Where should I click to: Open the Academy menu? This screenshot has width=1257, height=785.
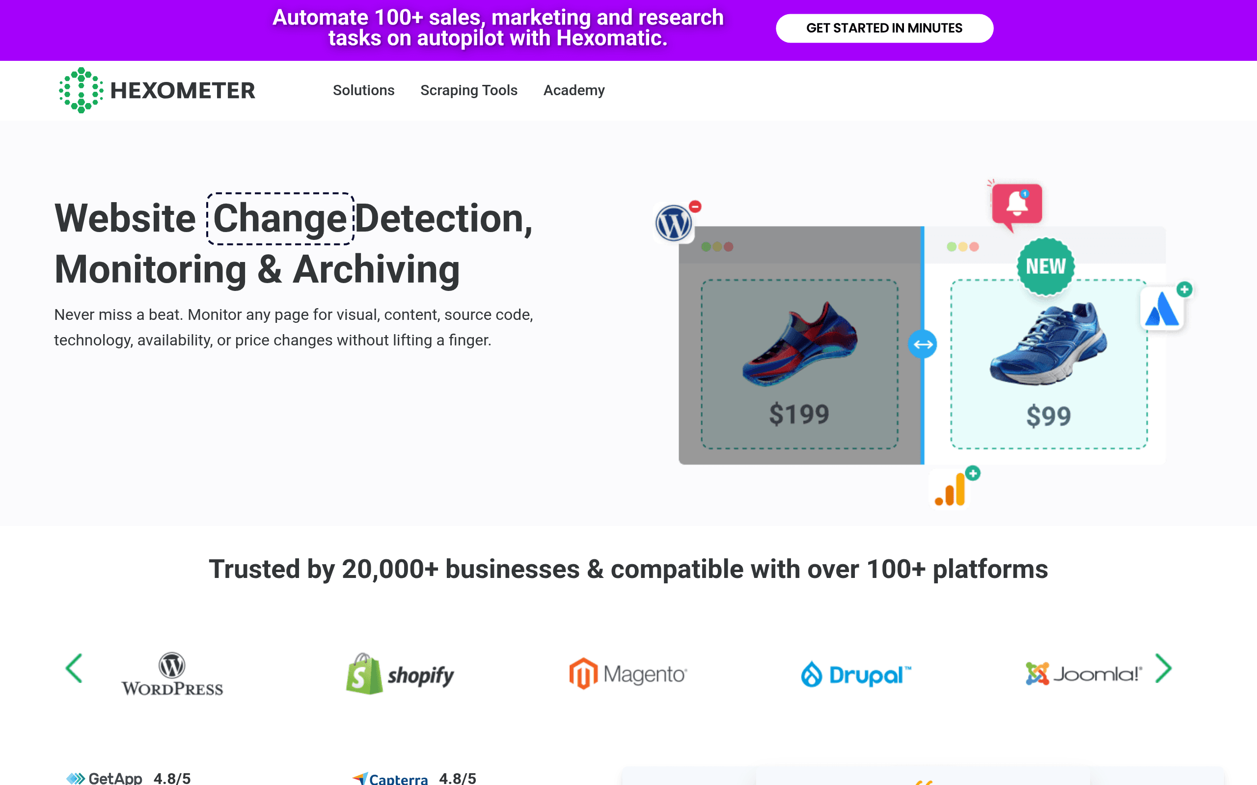coord(574,90)
